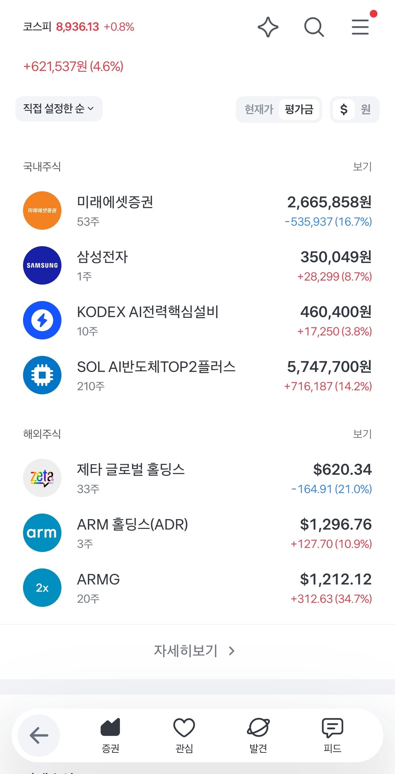Viewport: 395px width, 774px height.
Task: Open search with magnifier icon
Action: click(314, 27)
